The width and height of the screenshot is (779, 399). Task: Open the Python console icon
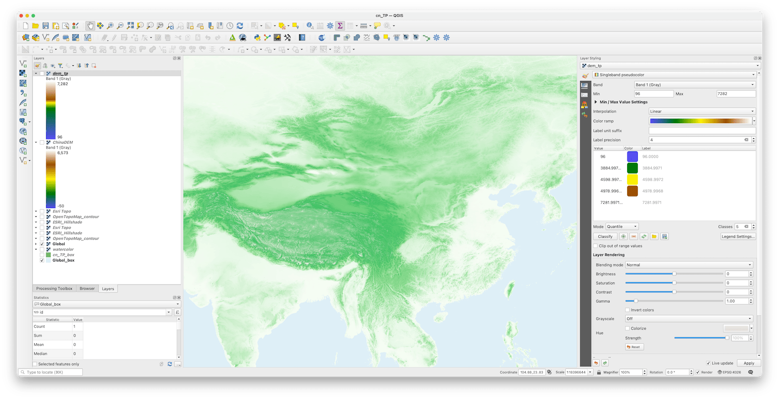(257, 38)
